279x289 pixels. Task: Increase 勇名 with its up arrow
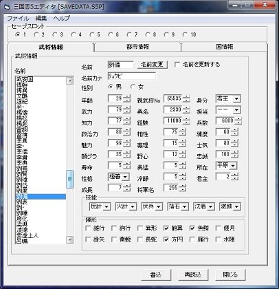tap(186, 108)
